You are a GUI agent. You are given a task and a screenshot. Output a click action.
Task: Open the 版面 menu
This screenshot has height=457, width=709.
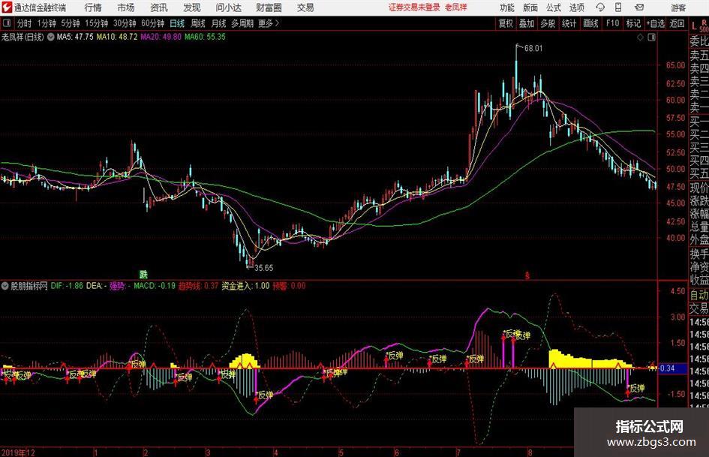(530, 8)
